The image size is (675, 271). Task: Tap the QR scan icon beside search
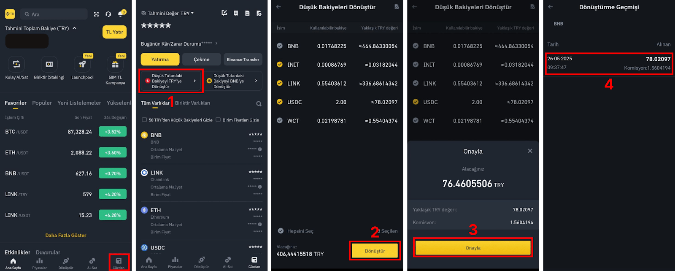pos(96,14)
